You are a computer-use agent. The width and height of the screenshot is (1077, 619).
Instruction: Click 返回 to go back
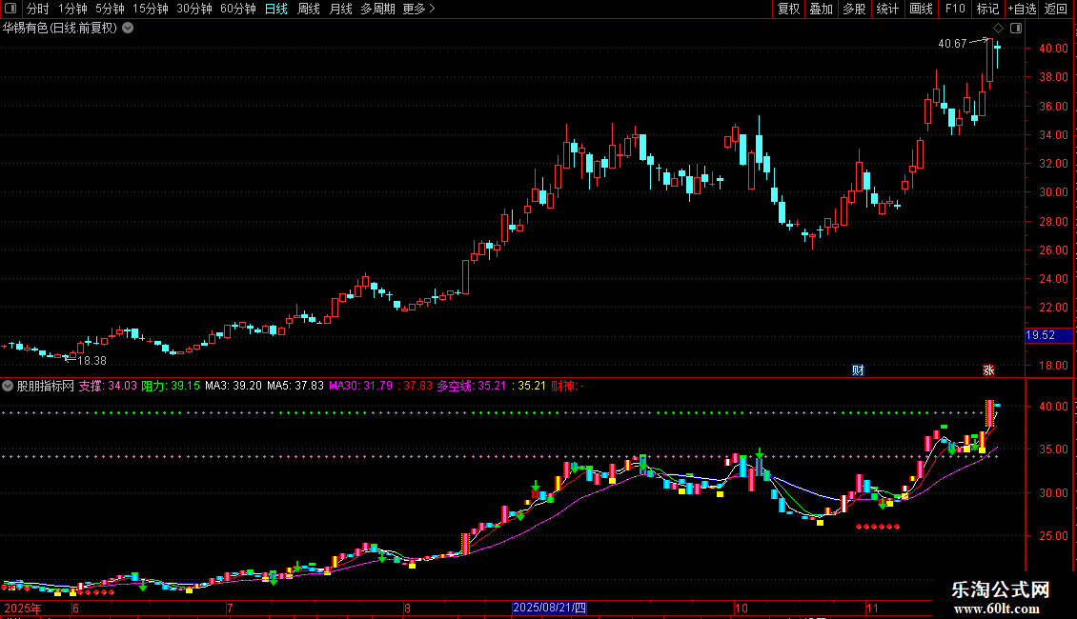pos(1056,9)
